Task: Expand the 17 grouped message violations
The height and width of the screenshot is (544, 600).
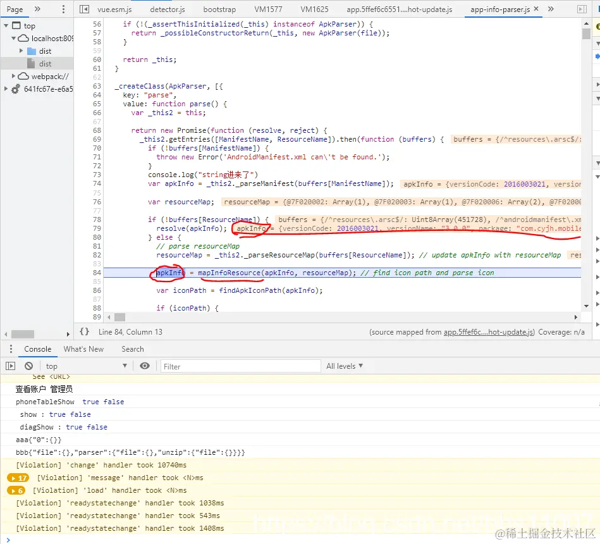Action: pos(18,478)
